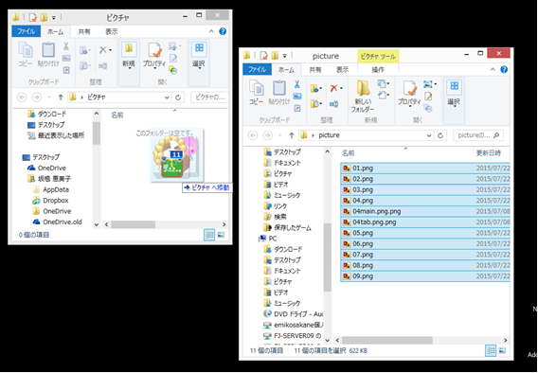
Task: Click Cut scissors icon in ピクチャ window
Action: 66,46
